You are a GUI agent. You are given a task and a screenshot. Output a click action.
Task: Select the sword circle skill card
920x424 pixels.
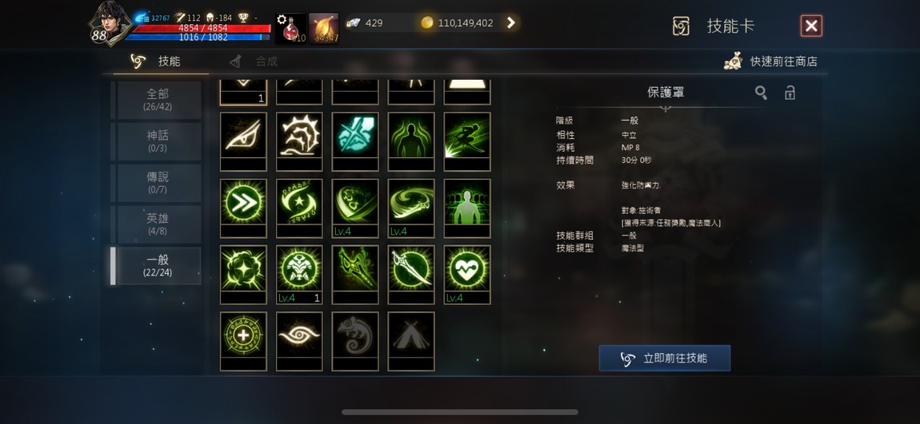point(410,275)
